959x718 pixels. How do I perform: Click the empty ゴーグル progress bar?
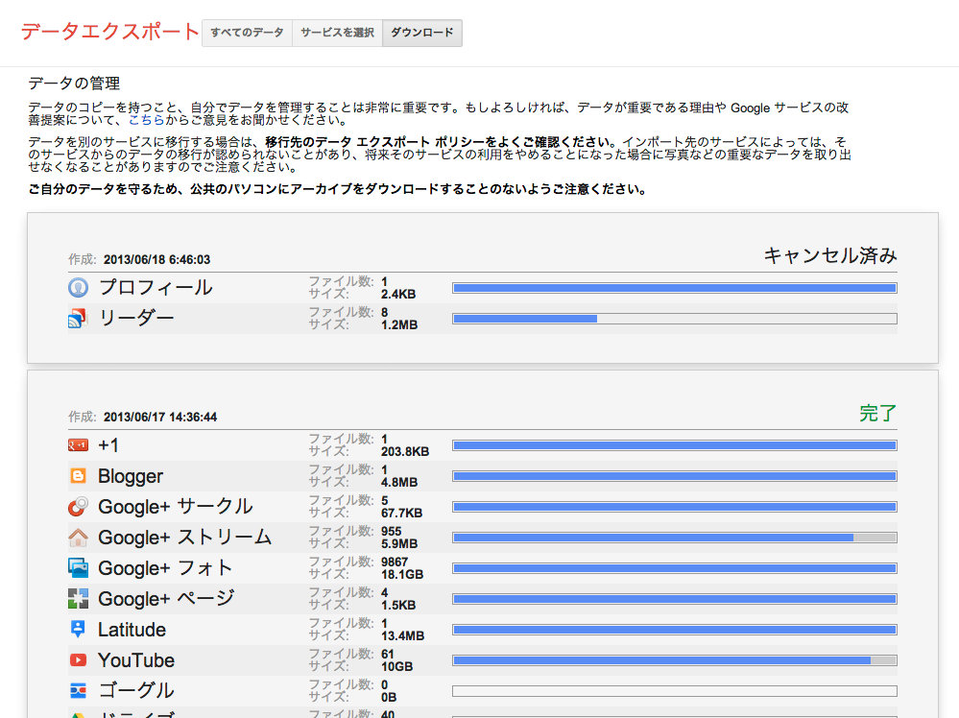[x=675, y=691]
